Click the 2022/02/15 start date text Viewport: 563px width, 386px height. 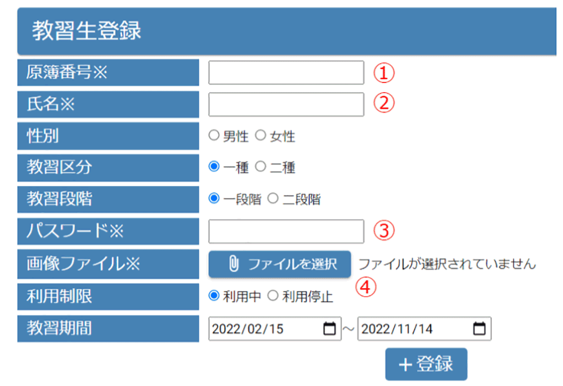point(248,329)
